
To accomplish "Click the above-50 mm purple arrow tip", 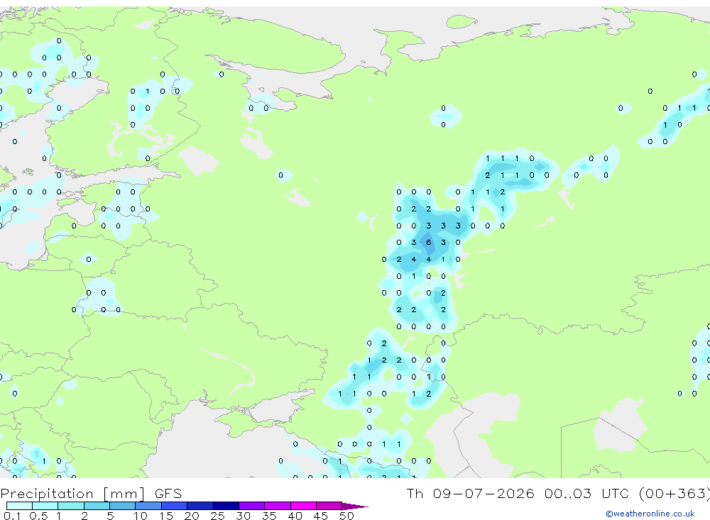I will click(355, 506).
